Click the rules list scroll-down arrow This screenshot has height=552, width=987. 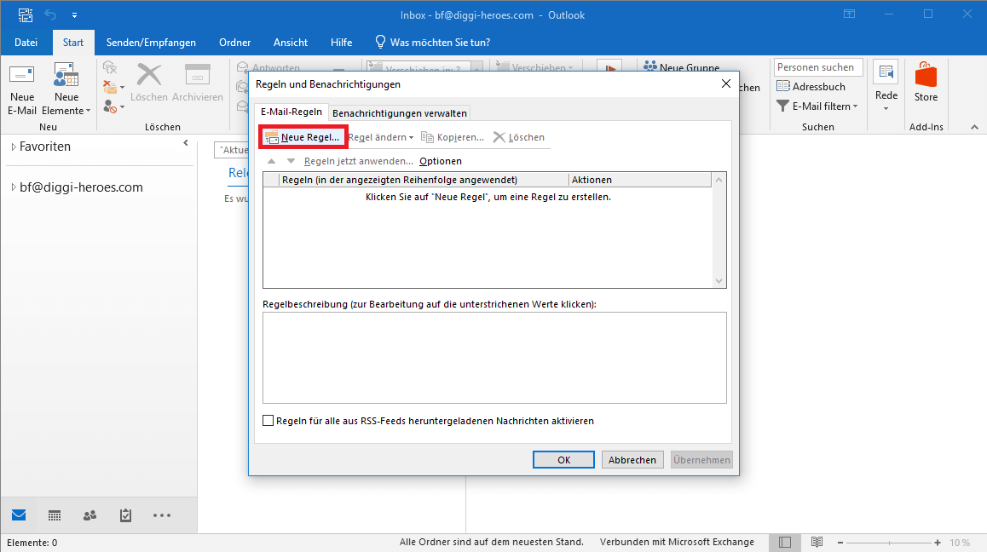click(719, 281)
